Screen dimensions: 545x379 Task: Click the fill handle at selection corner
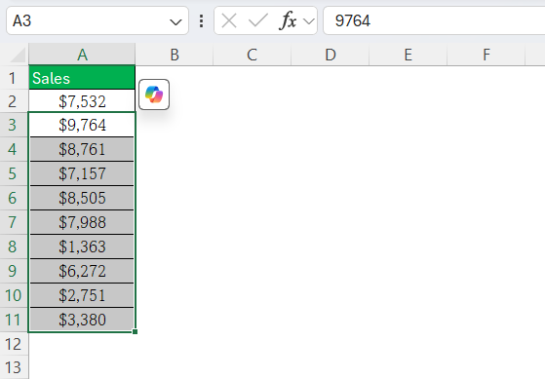pos(135,332)
